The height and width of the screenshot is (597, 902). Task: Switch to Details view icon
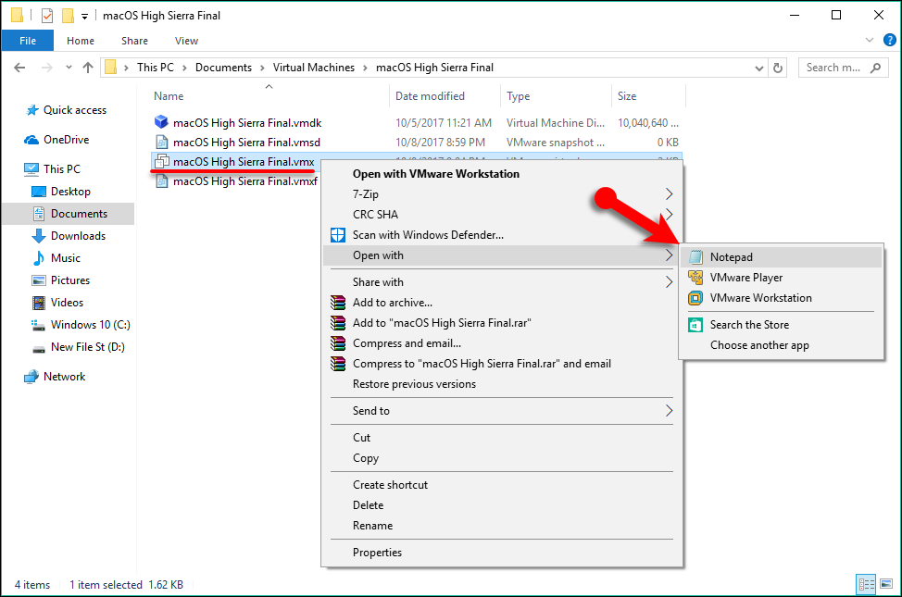[x=866, y=584]
